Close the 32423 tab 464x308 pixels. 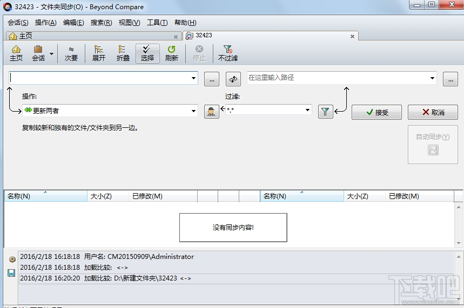(x=352, y=36)
